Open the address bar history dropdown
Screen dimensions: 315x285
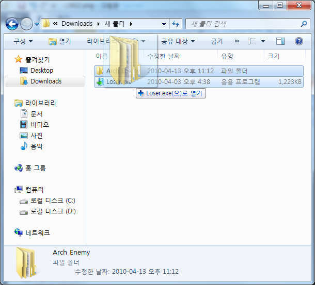[x=164, y=24]
